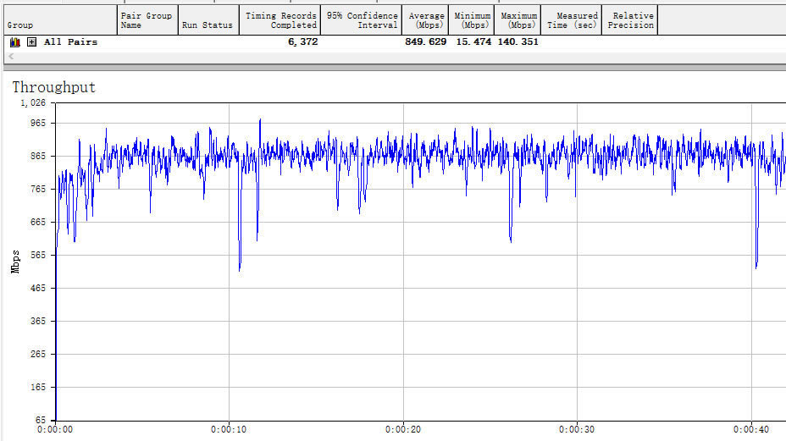Click the Average (Mbps) column header
The height and width of the screenshot is (441, 786).
pyautogui.click(x=426, y=20)
